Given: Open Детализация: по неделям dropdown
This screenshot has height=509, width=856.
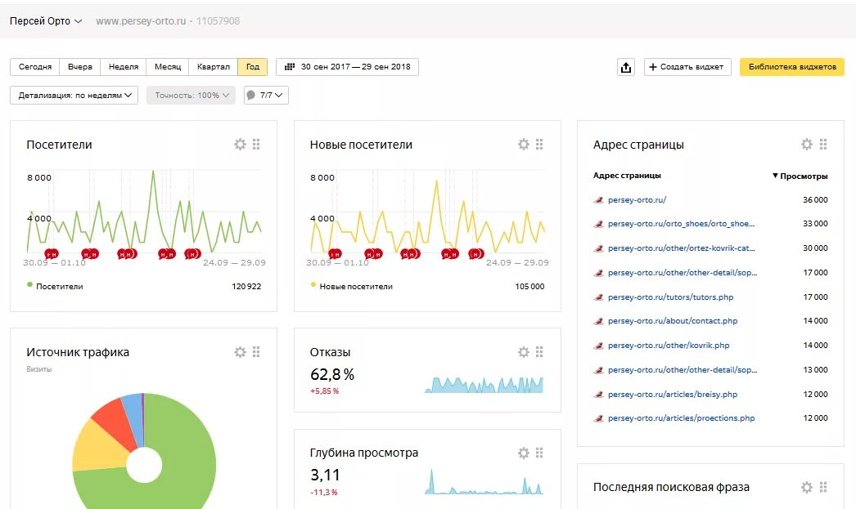Looking at the screenshot, I should coord(74,96).
